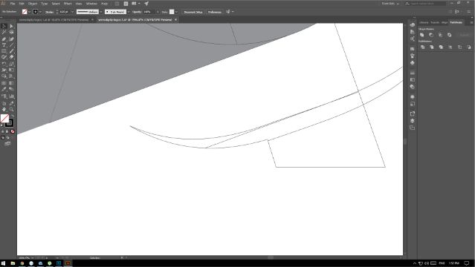
Task: Click Divide in the Pathfinders row
Action: (422, 47)
